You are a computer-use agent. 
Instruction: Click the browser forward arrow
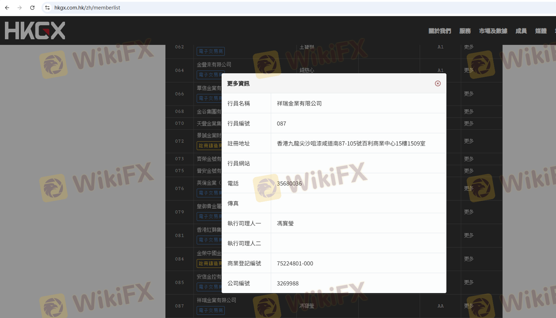20,8
